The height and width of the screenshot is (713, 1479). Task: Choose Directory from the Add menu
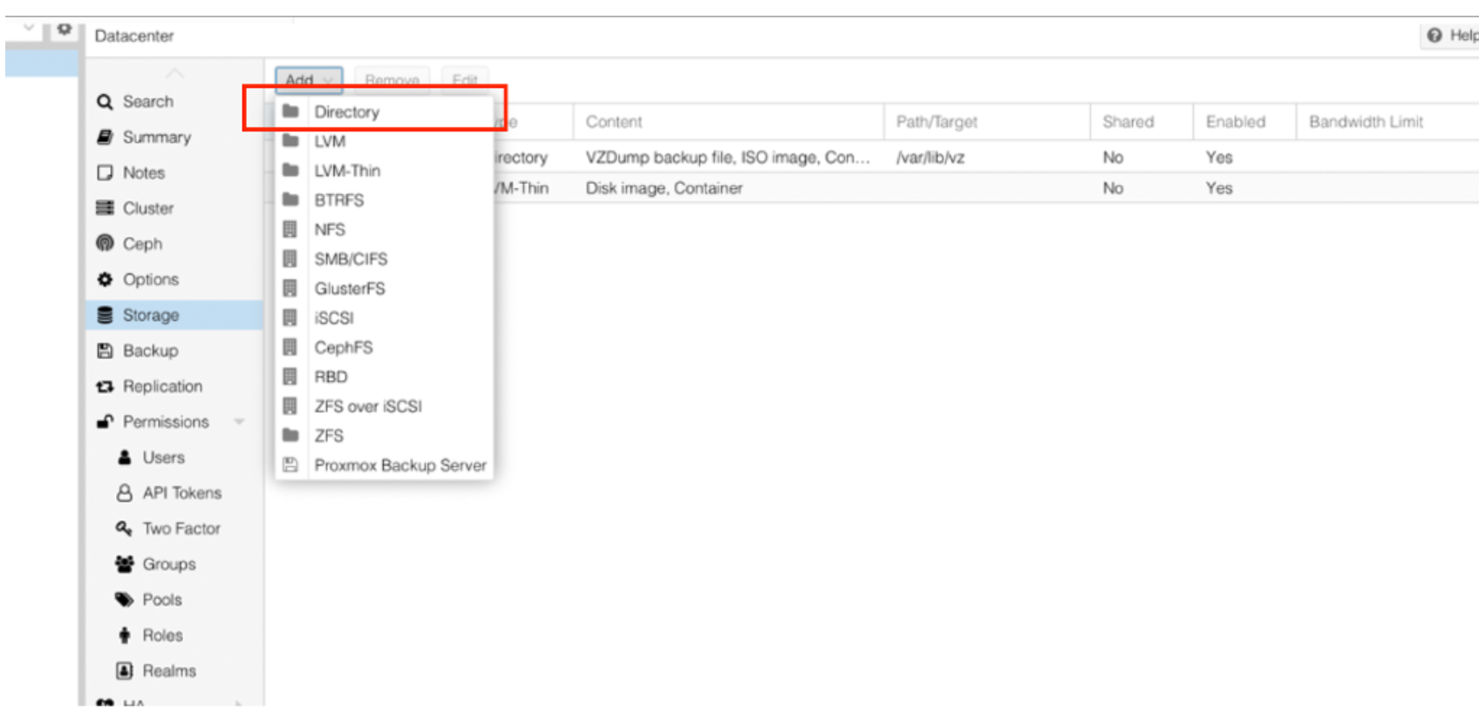pos(347,112)
